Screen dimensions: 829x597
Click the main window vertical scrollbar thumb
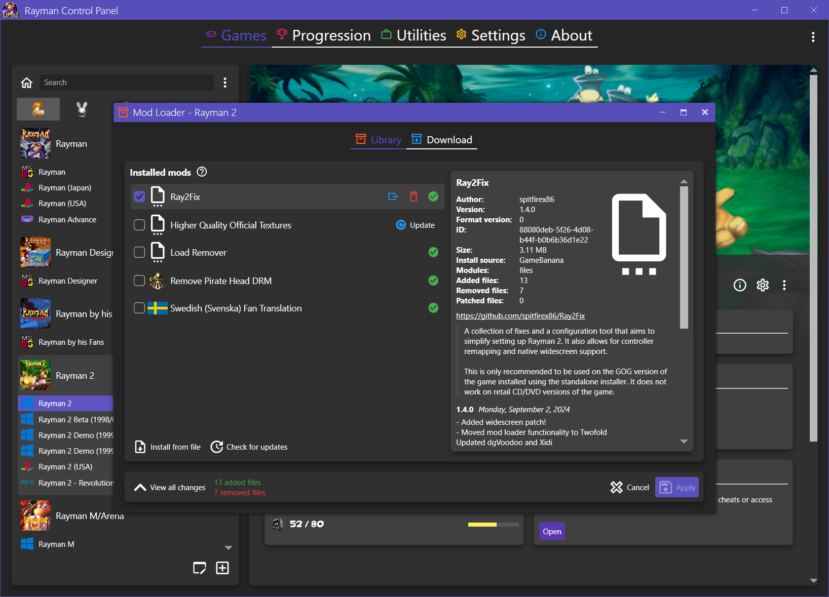(x=813, y=258)
